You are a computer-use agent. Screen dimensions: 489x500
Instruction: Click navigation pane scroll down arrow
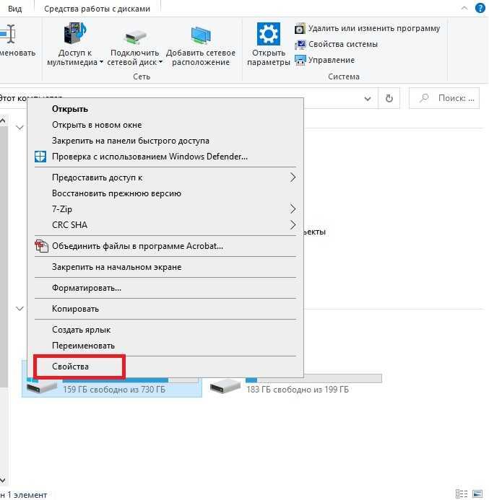[3, 480]
